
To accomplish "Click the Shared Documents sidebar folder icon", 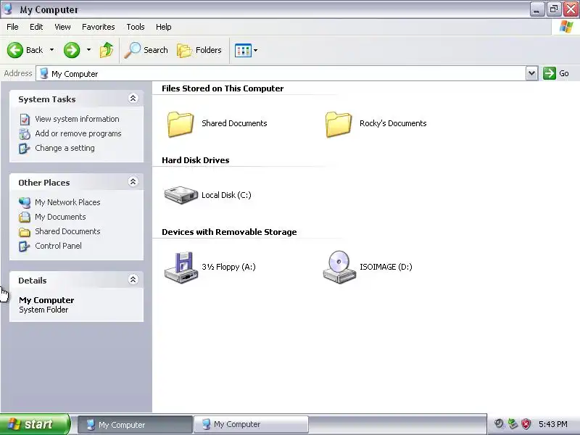I will (x=25, y=232).
